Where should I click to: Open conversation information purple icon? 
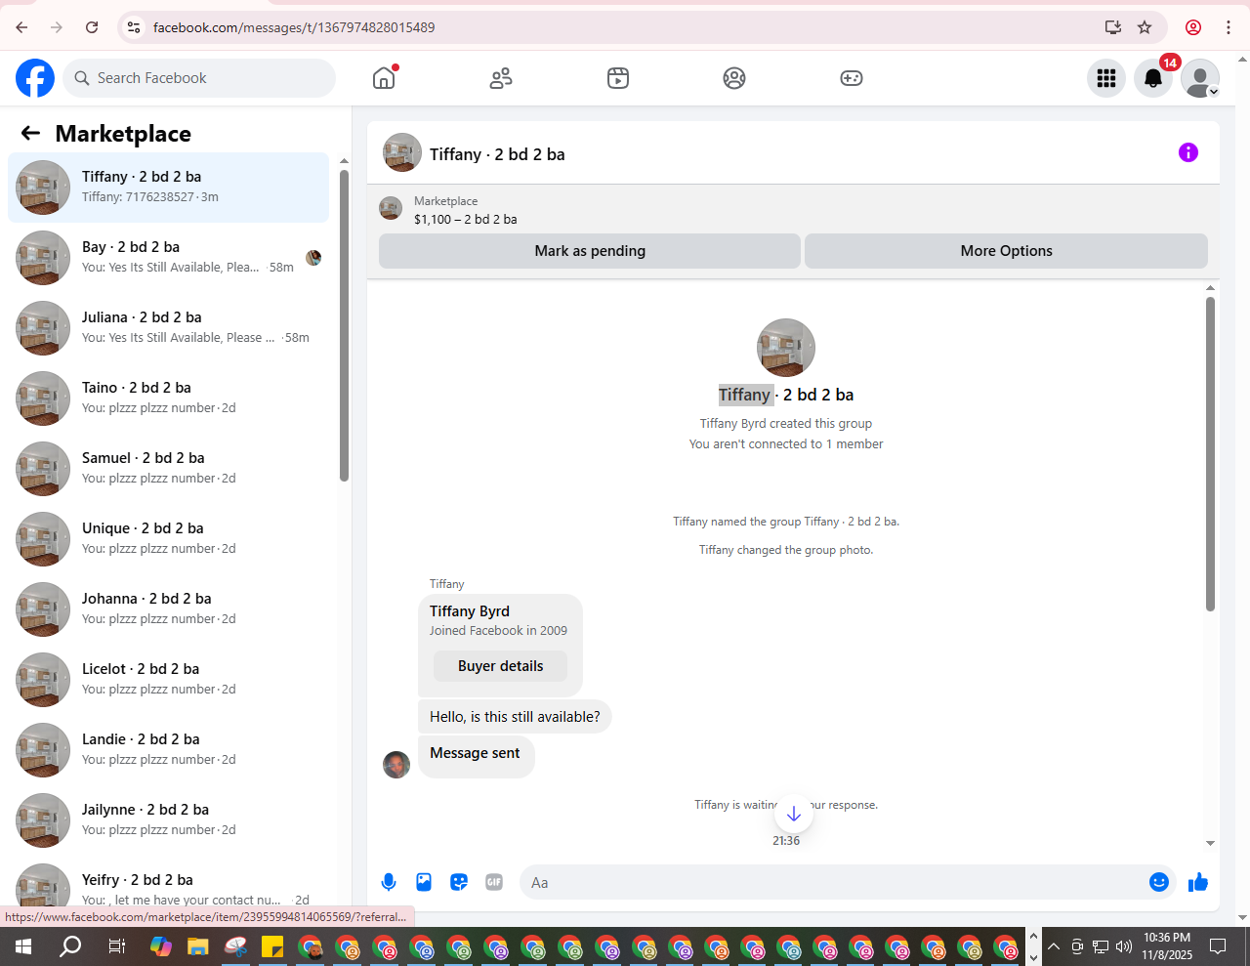coord(1188,152)
